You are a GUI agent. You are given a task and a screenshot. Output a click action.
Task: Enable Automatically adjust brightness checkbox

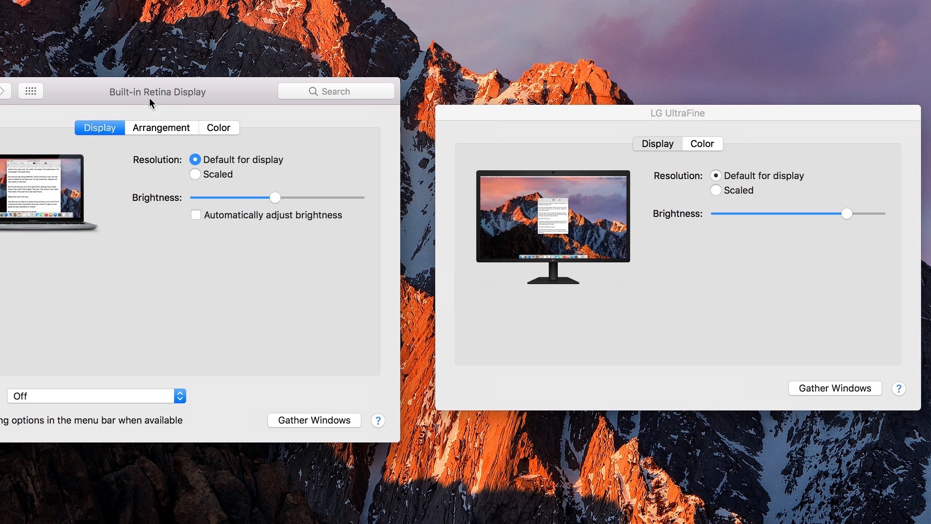coord(196,214)
